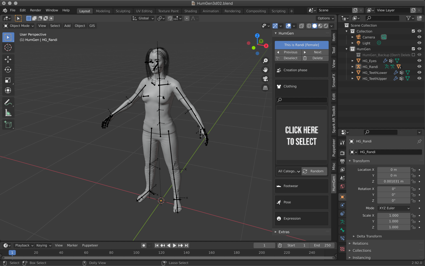Toggle the X-ray viewport mode

pyautogui.click(x=302, y=26)
